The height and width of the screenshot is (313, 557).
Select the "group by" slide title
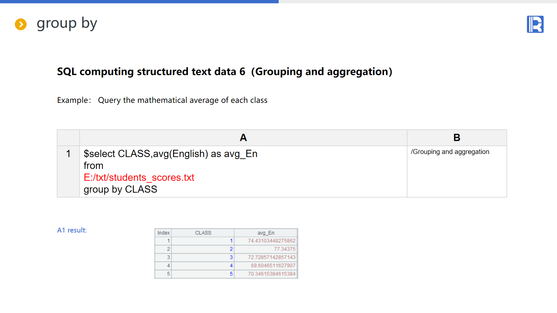pyautogui.click(x=67, y=23)
